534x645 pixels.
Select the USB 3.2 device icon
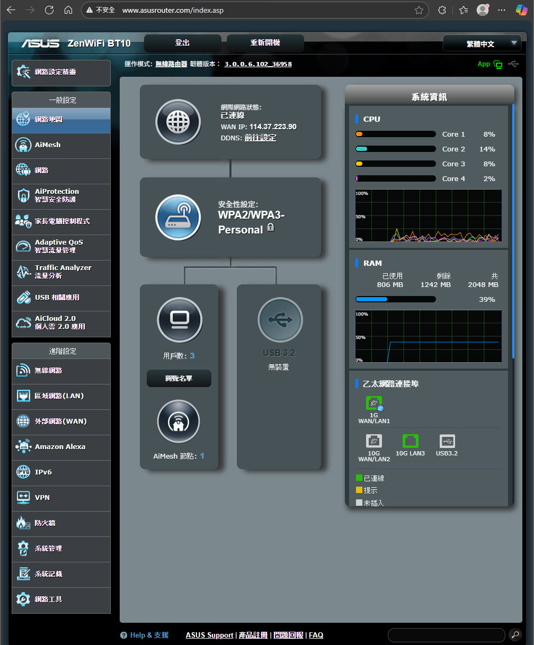coord(280,320)
